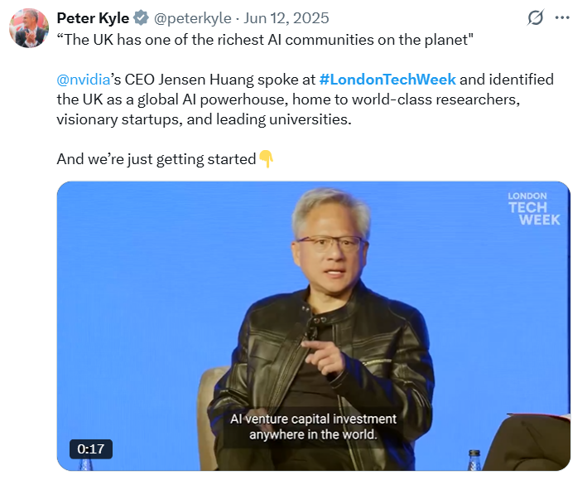Click the Peter Kyle display name
The height and width of the screenshot is (480, 587).
click(93, 18)
